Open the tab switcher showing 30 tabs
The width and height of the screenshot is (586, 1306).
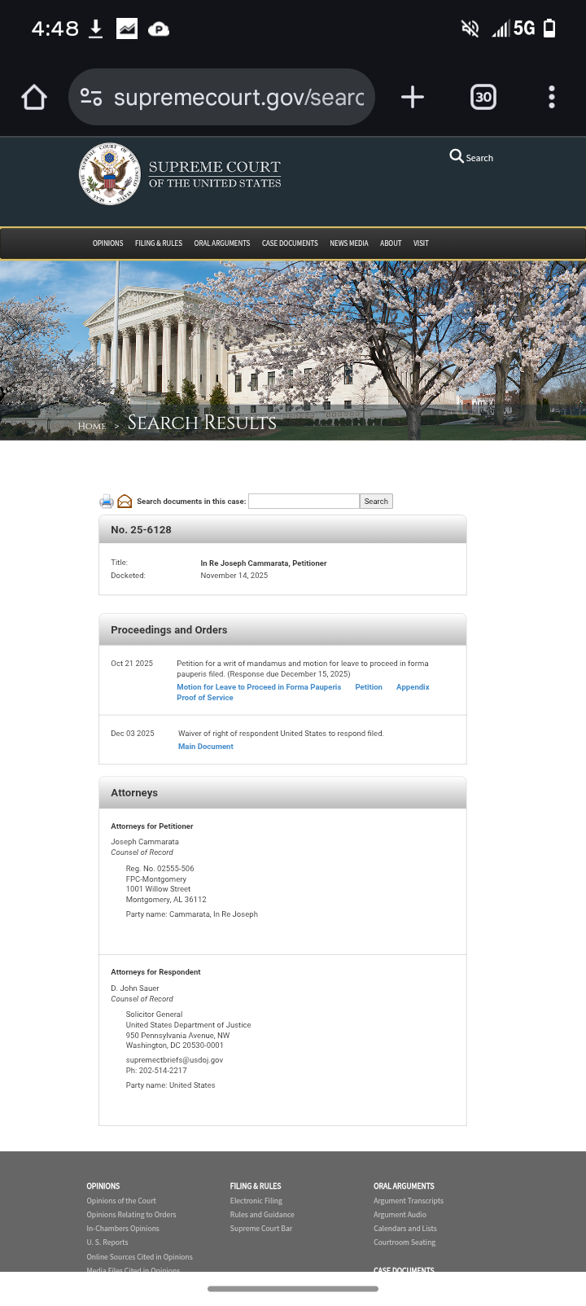tap(483, 97)
